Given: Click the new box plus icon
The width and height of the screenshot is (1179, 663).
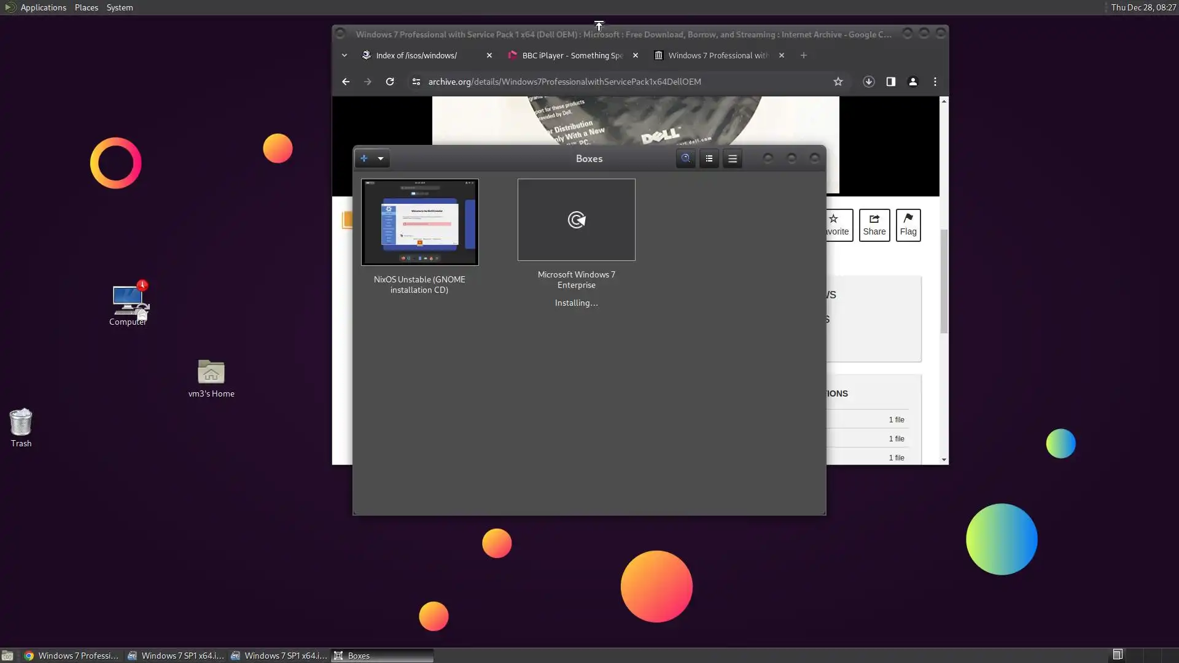Looking at the screenshot, I should tap(364, 158).
